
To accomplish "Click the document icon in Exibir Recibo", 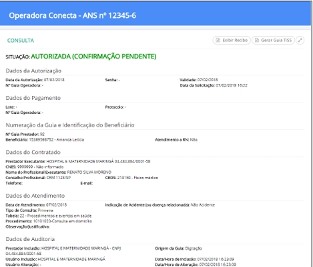I will point(218,40).
